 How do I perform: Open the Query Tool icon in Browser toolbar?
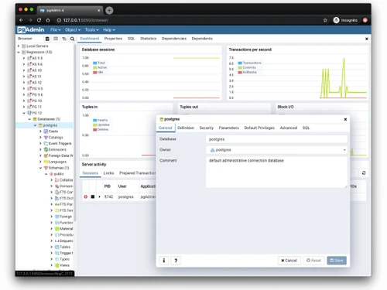point(47,39)
